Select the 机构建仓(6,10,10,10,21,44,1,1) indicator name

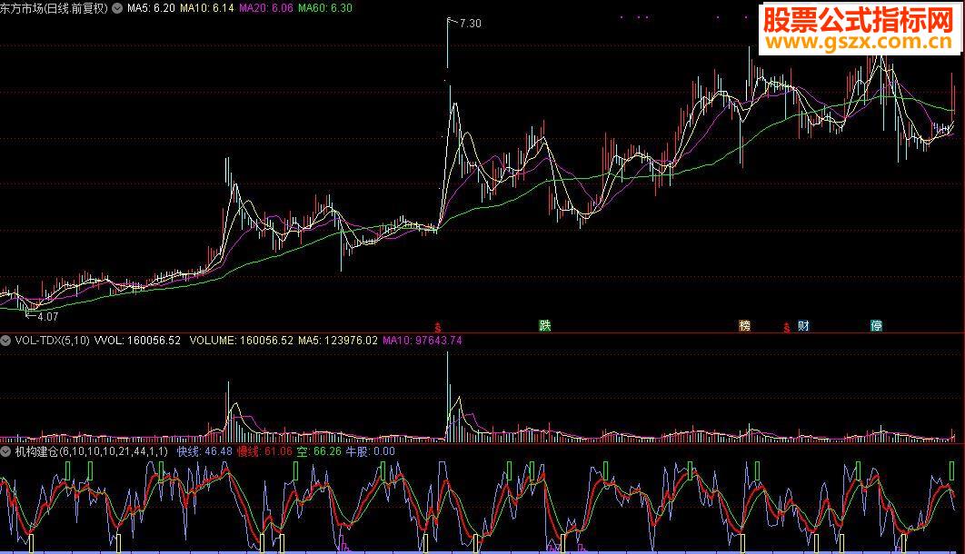point(91,451)
